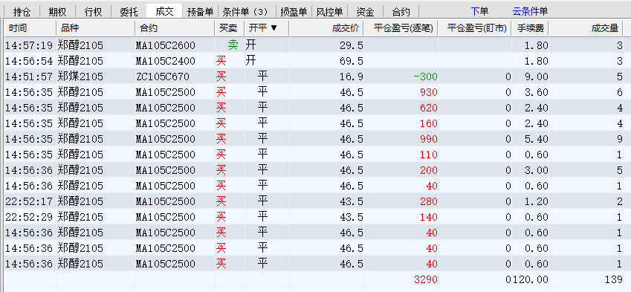Click the 3.00 fee cell
Screen dimensions: 631x292
coord(536,170)
